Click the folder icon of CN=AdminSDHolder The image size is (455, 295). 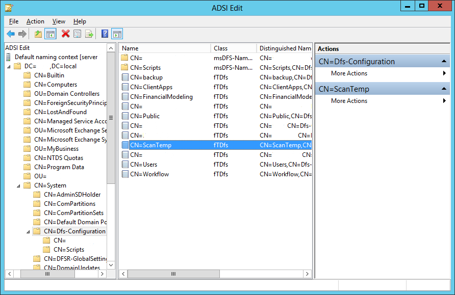[37, 195]
